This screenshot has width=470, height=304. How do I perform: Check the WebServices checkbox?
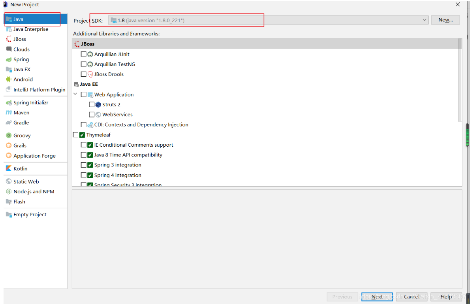pos(92,115)
